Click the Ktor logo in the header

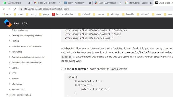[8, 23]
